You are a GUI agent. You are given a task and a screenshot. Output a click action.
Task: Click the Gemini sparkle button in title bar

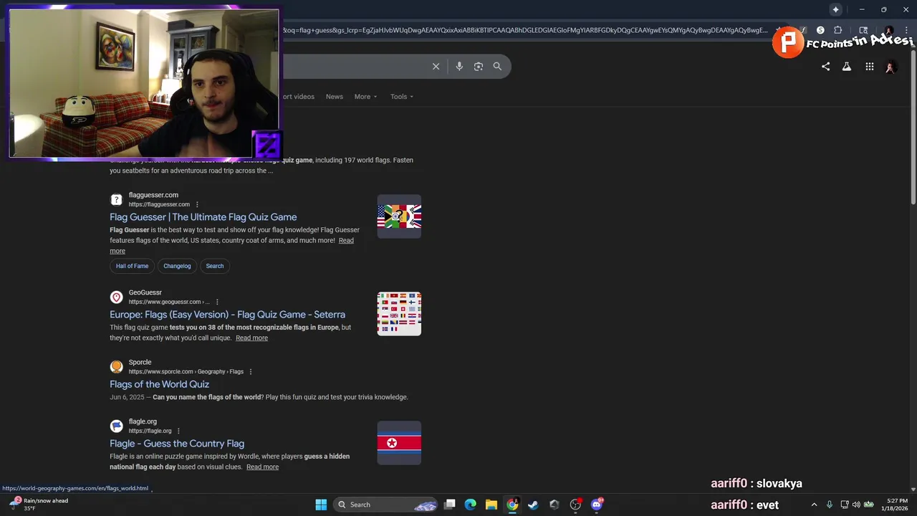pos(835,9)
